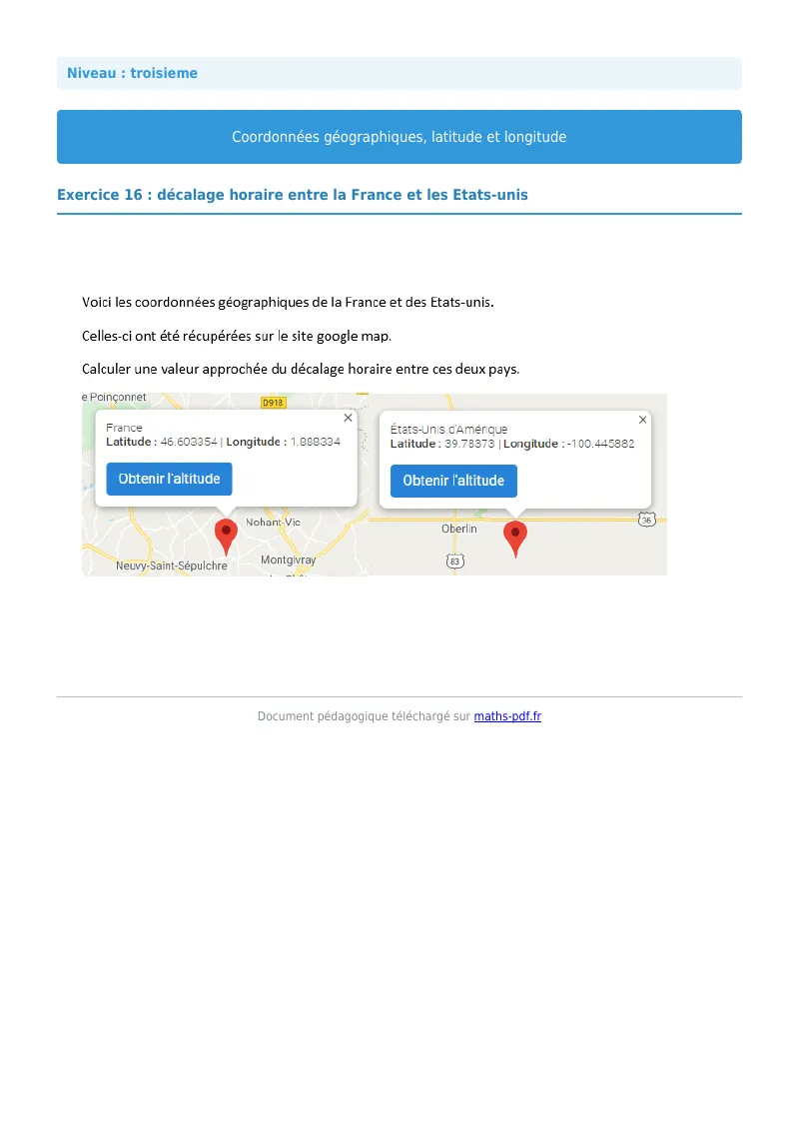Click the sentence starting Celles-ci ont été
Image resolution: width=799 pixels, height=1131 pixels.
pos(237,336)
